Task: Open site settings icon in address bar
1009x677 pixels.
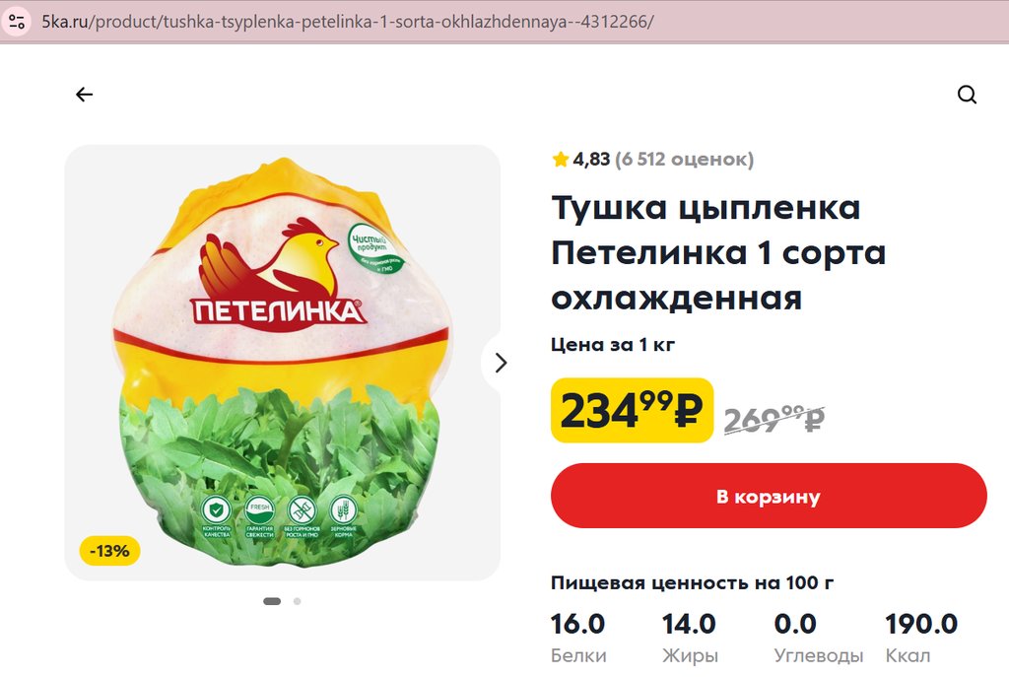Action: coord(17,22)
